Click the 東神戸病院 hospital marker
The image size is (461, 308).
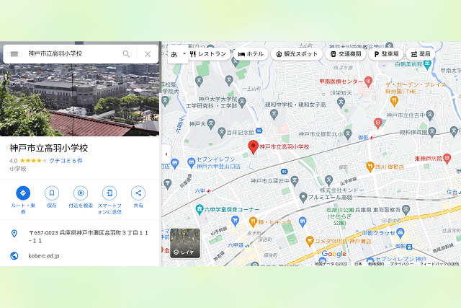tap(447, 159)
